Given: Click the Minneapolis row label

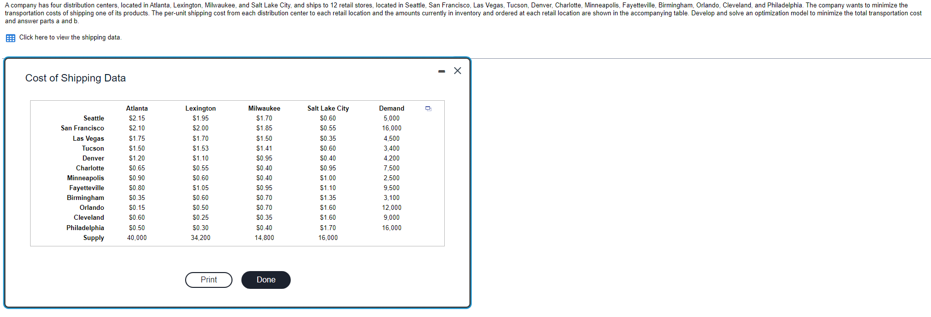Looking at the screenshot, I should tap(85, 178).
